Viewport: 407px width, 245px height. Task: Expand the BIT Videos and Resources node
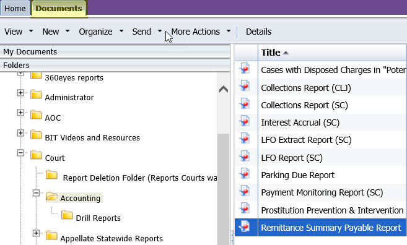[20, 133]
